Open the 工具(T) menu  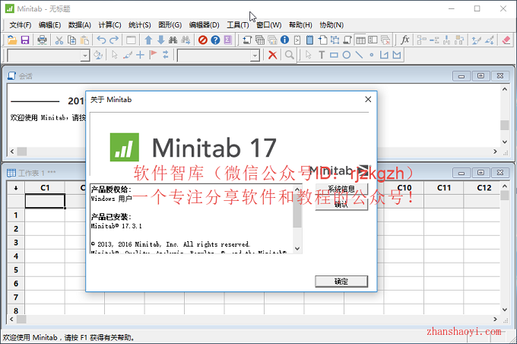click(x=238, y=25)
